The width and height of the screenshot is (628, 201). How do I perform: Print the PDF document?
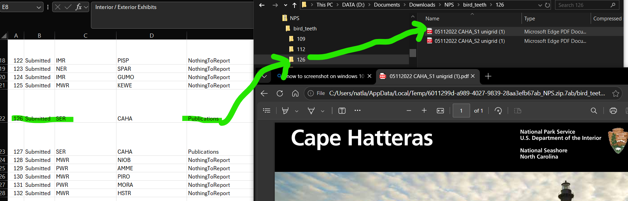(x=613, y=111)
